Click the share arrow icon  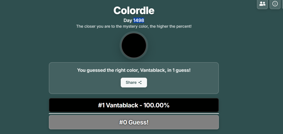pyautogui.click(x=140, y=82)
